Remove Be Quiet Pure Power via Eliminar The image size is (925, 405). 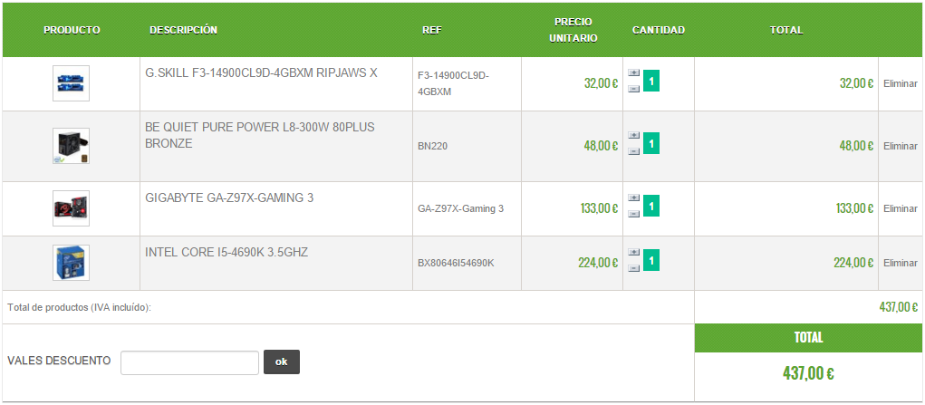pyautogui.click(x=901, y=146)
